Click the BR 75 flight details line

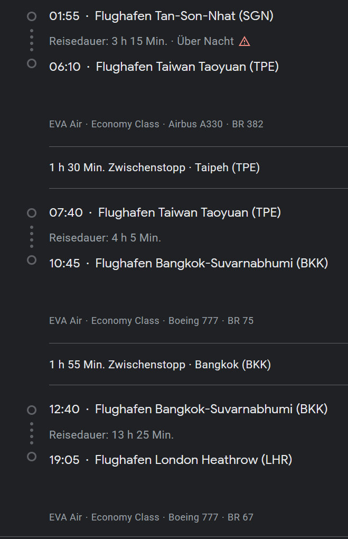coord(151,321)
